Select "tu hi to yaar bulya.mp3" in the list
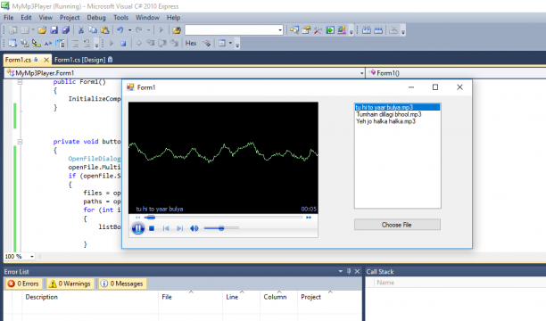 tap(398, 107)
